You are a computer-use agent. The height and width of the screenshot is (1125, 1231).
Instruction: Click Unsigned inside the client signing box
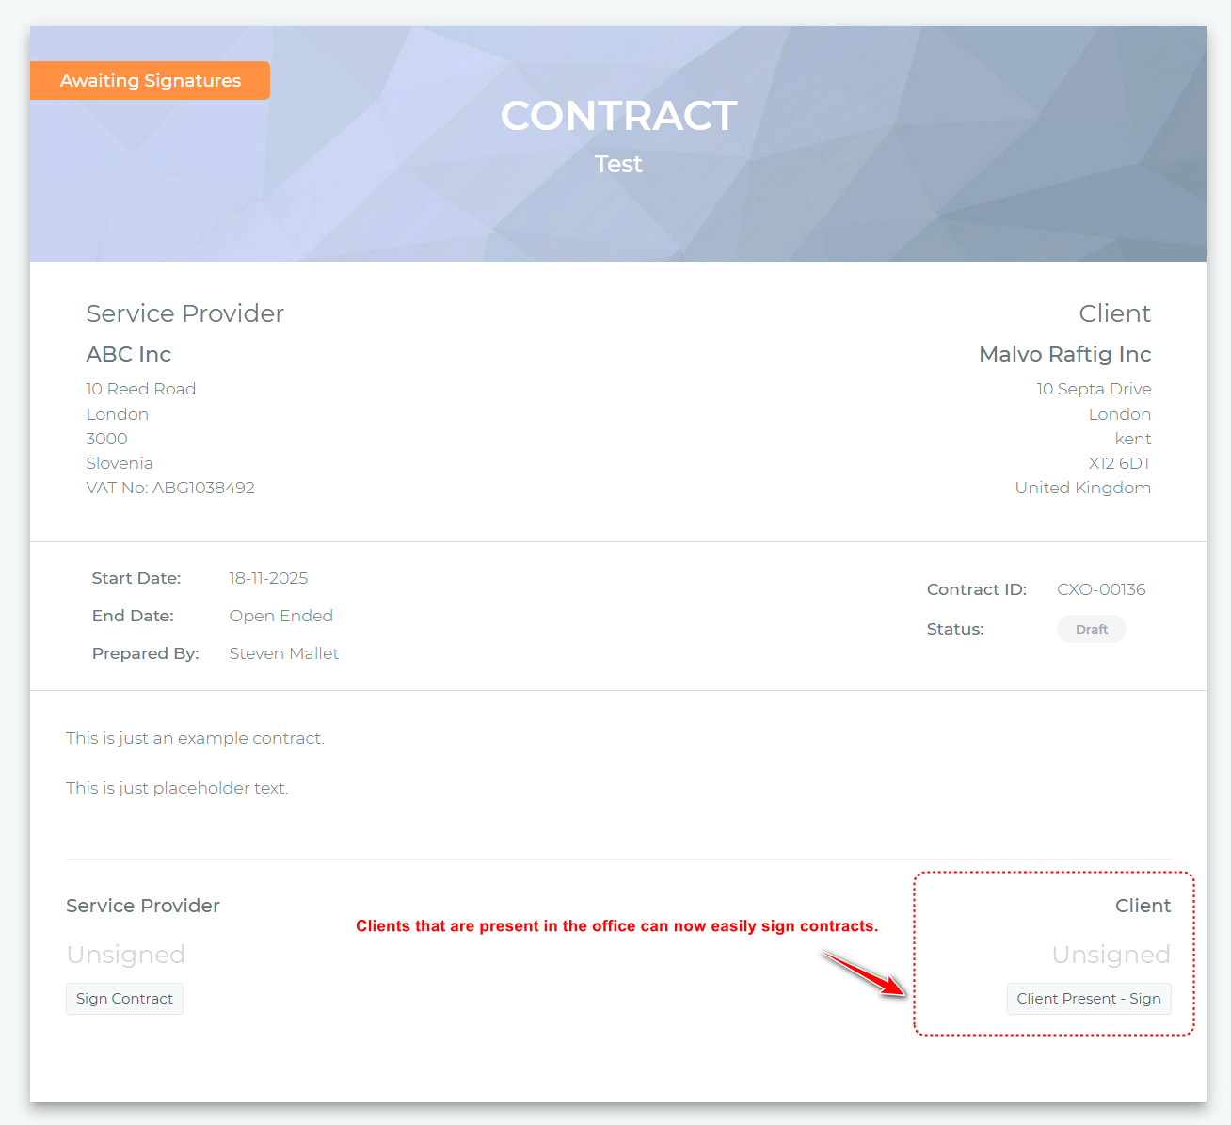(x=1111, y=954)
